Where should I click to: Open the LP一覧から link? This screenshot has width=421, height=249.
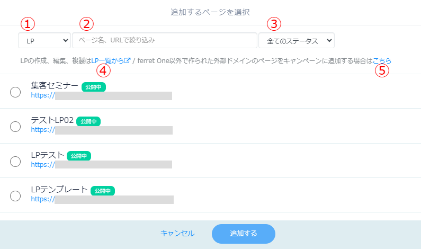[x=108, y=61]
